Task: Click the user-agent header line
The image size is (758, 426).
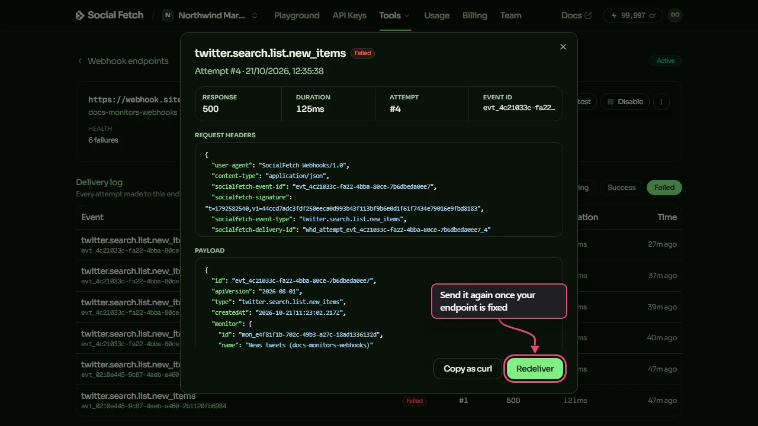Action: pos(280,165)
